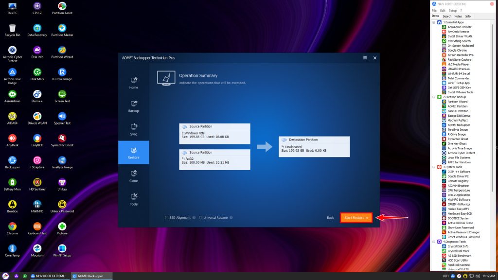
Task: Select Macrium Reflect in the NHV list
Action: point(457,121)
